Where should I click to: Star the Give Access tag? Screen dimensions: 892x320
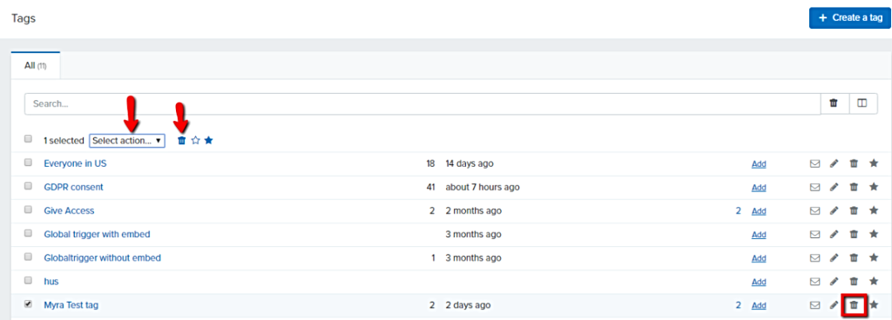tap(874, 210)
